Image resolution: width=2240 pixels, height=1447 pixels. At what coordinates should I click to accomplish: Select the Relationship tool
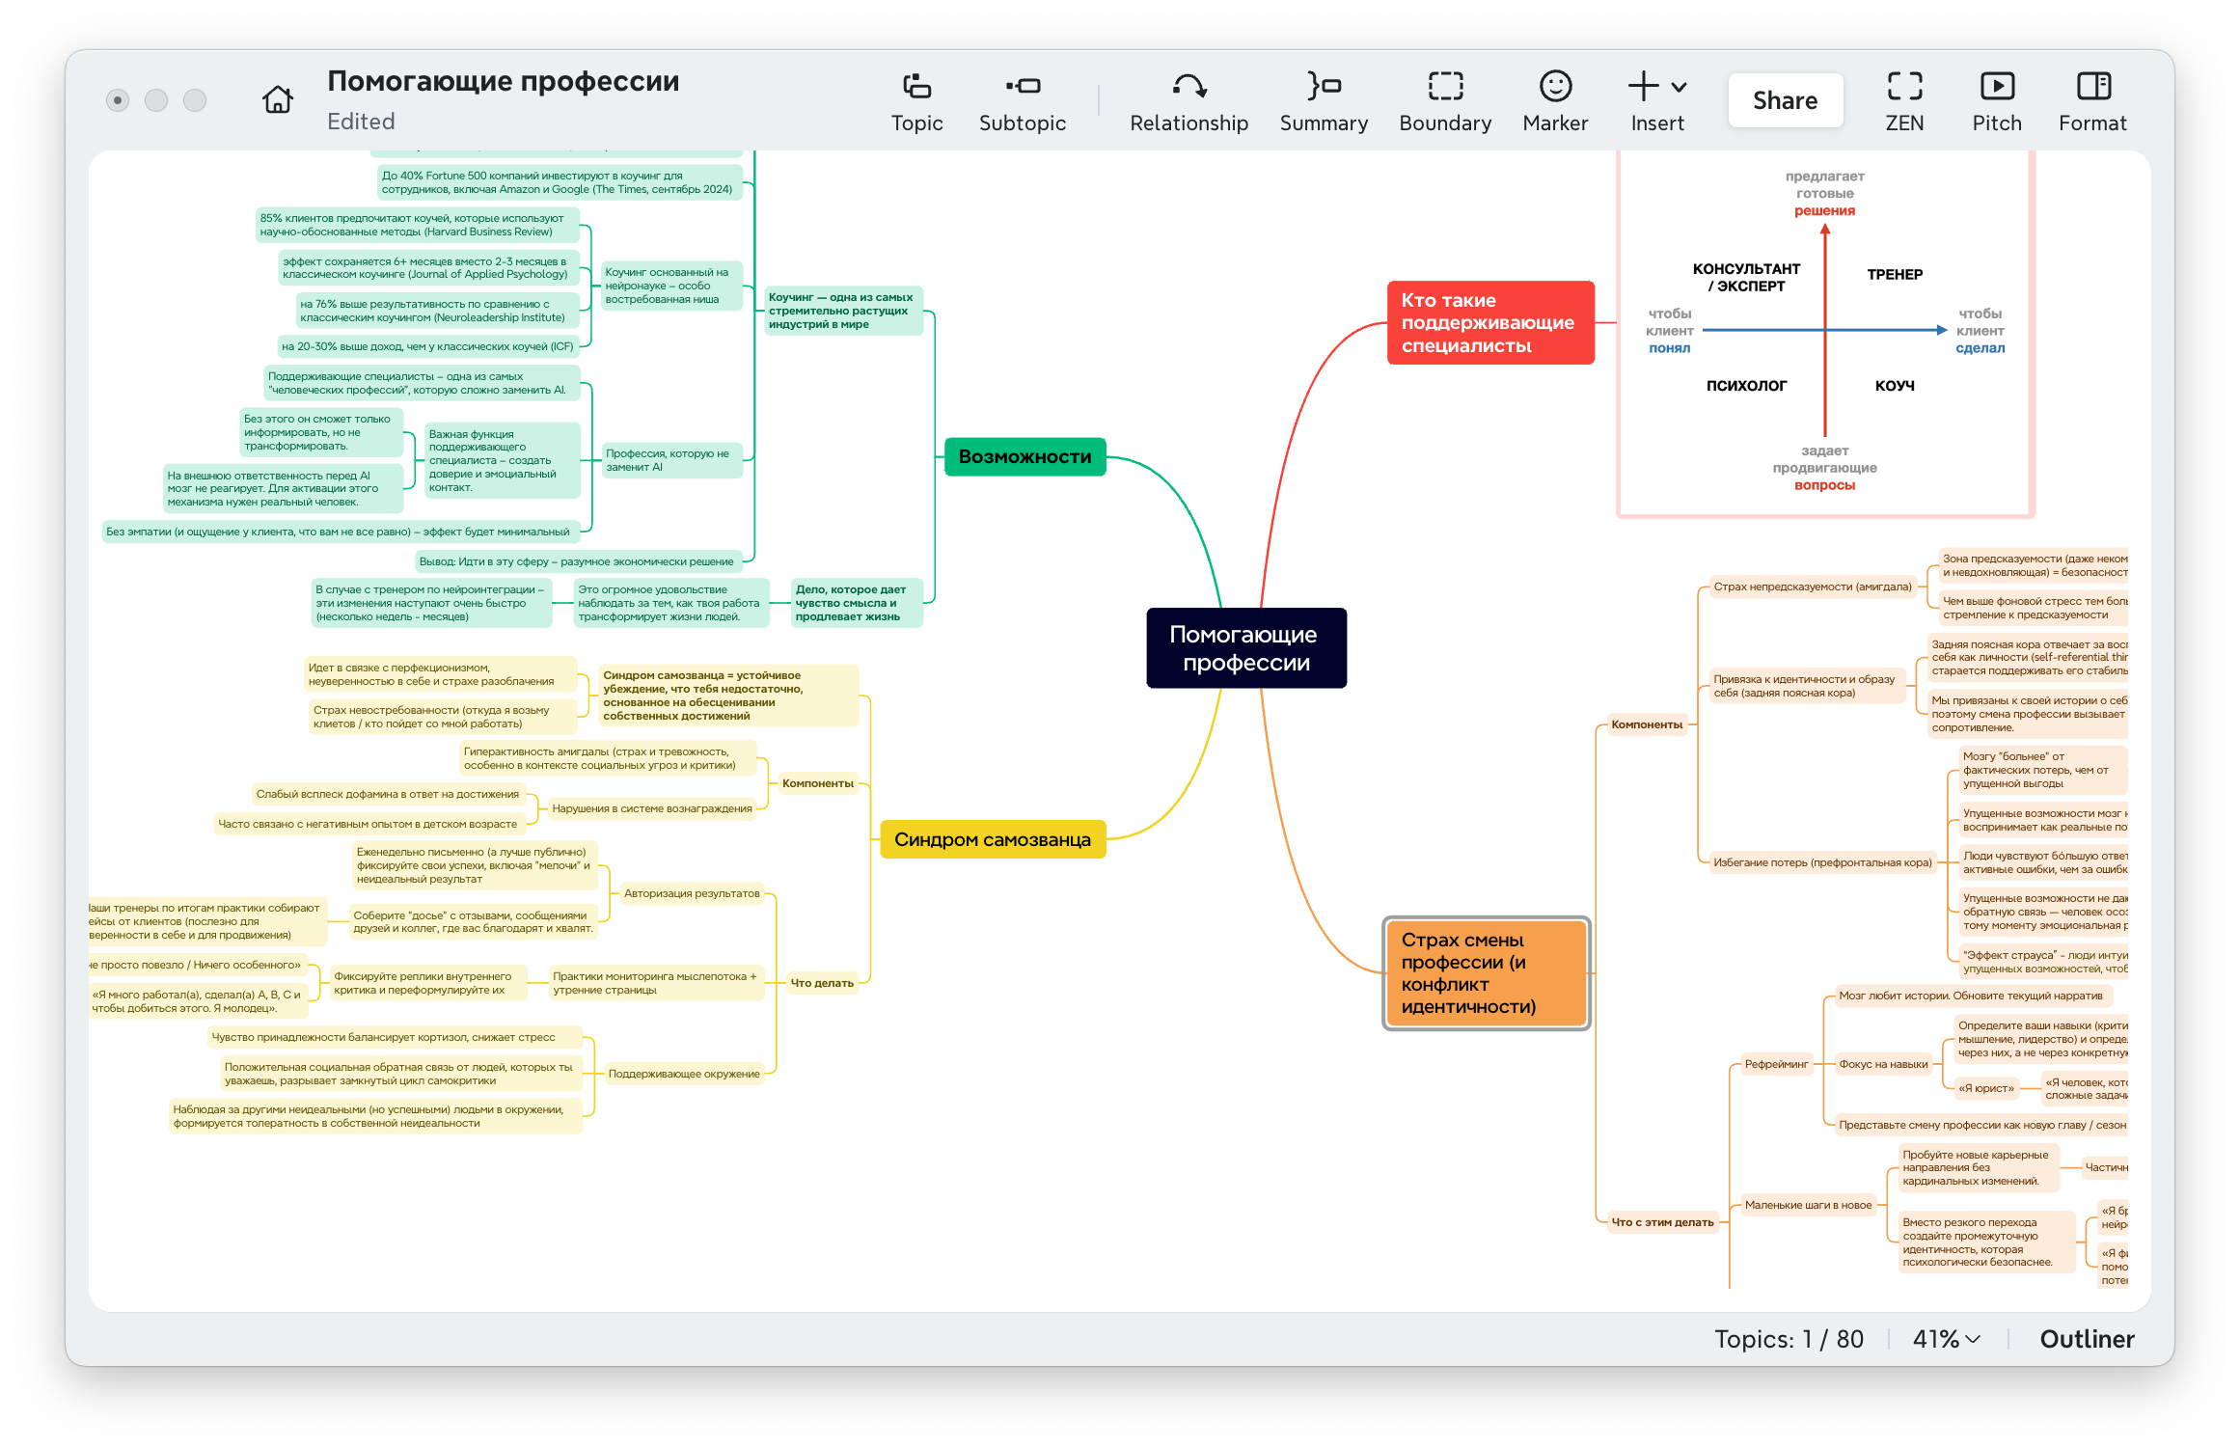coord(1188,87)
